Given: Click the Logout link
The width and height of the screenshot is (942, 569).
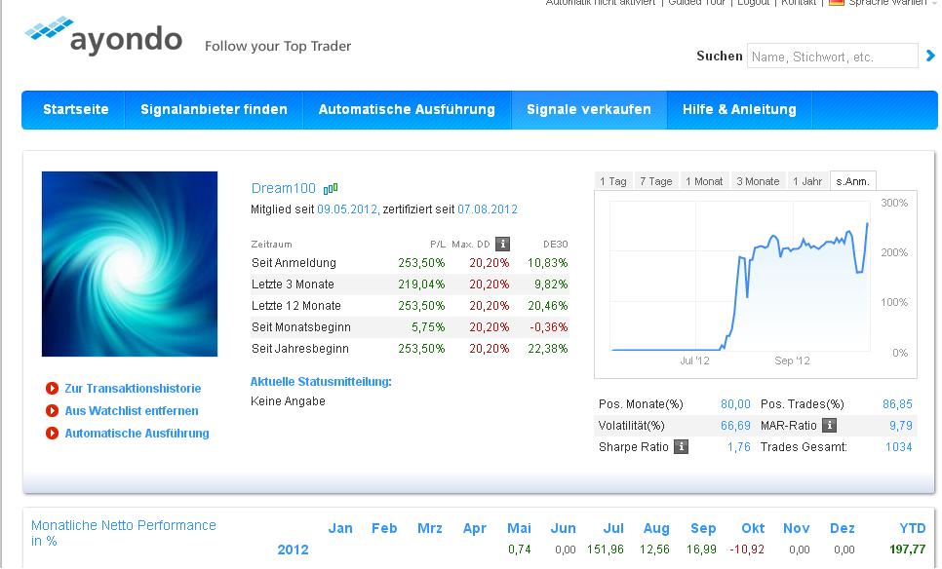Looking at the screenshot, I should point(753,3).
